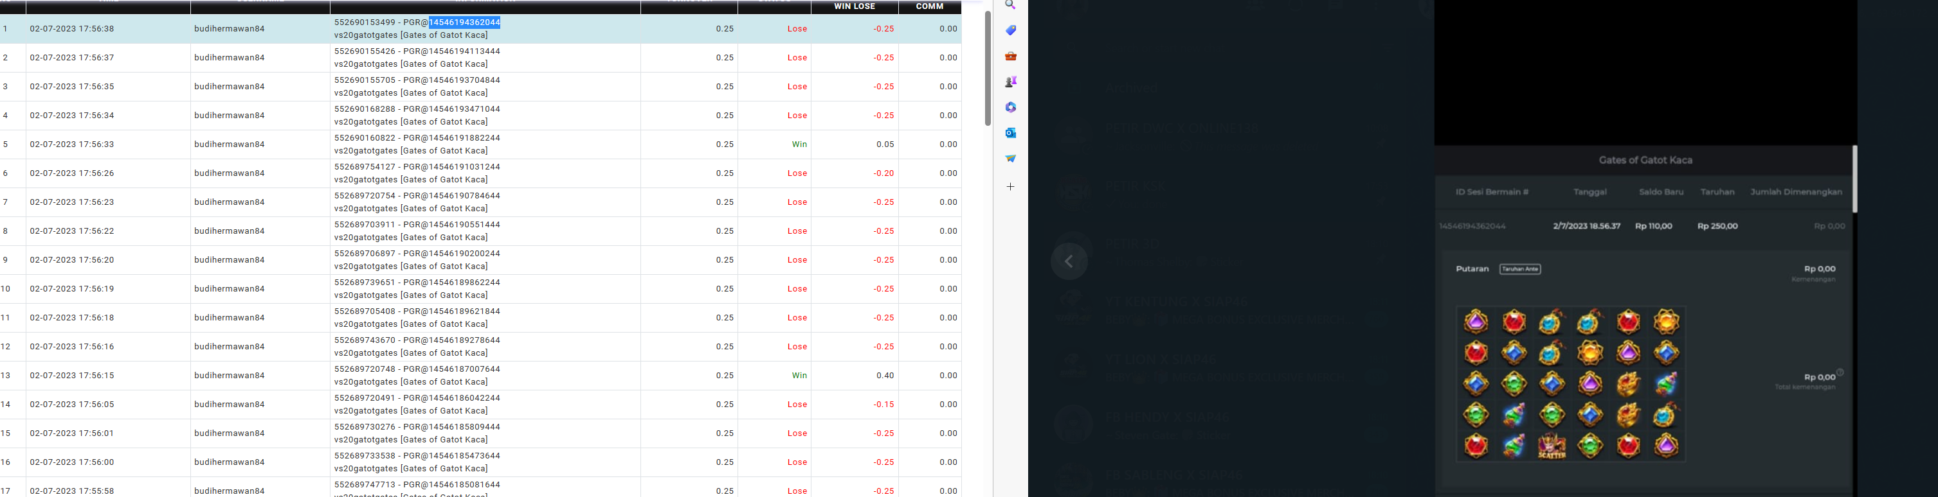This screenshot has height=497, width=1938.
Task: Click the Lose status in row 1
Action: tap(797, 28)
